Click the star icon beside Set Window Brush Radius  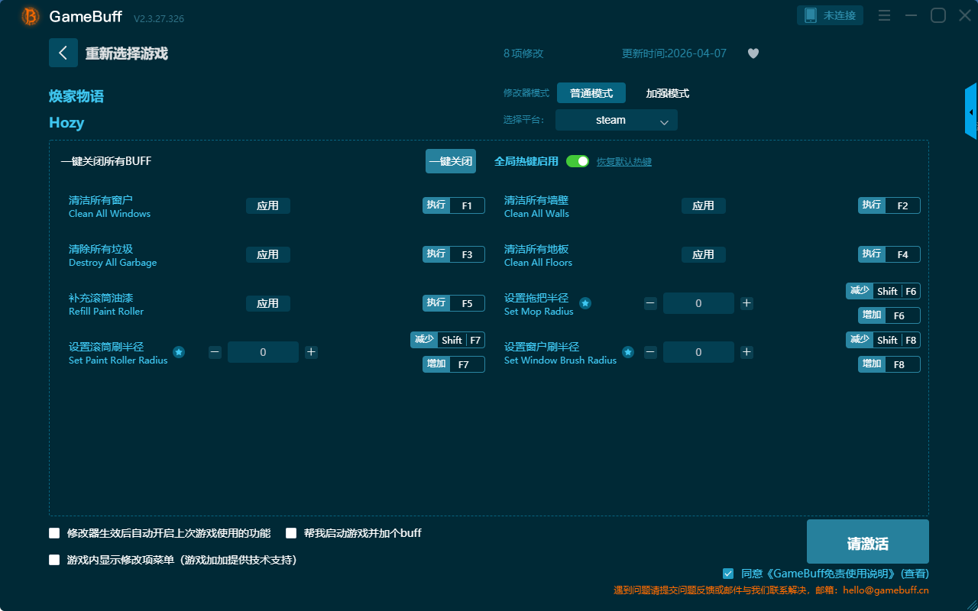627,352
